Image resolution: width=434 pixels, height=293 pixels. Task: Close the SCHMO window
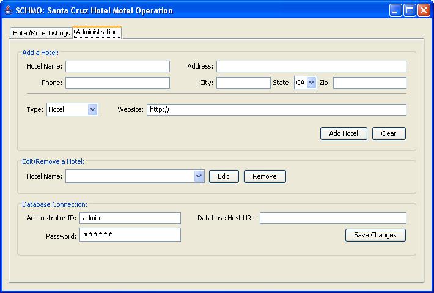click(x=424, y=10)
